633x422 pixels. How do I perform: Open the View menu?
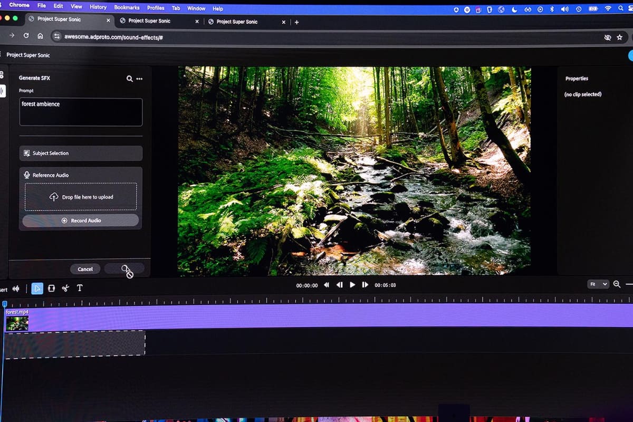(76, 6)
